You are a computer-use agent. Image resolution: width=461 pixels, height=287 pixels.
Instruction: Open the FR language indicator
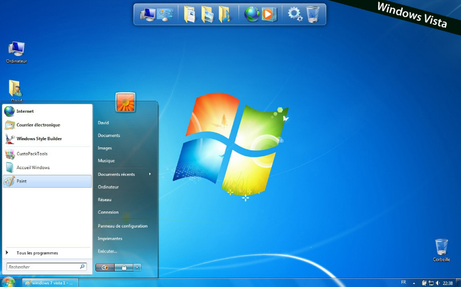point(404,282)
